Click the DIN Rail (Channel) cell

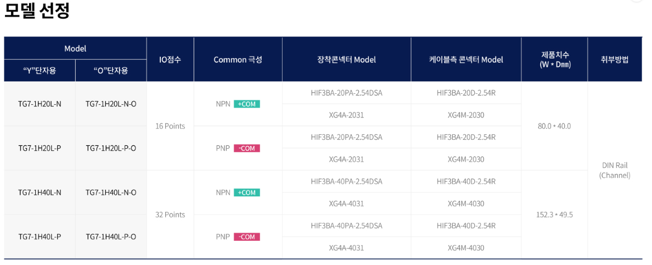click(615, 170)
